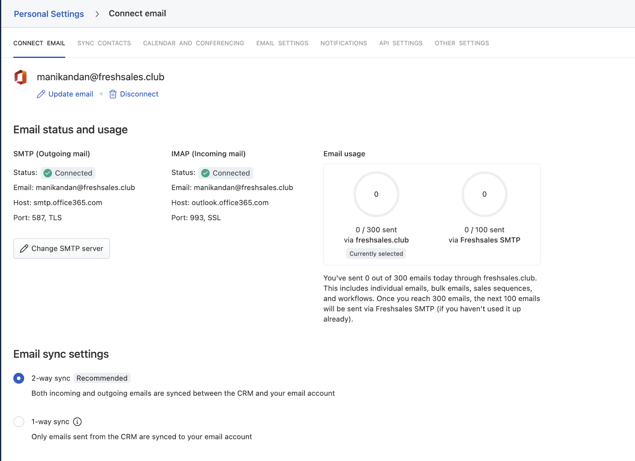Click the 0 / 100 sent text
Viewport: 635px width, 461px height.
coord(484,230)
